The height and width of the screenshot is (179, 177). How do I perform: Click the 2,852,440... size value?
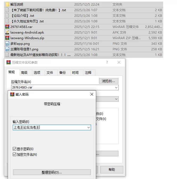[x=154, y=27]
